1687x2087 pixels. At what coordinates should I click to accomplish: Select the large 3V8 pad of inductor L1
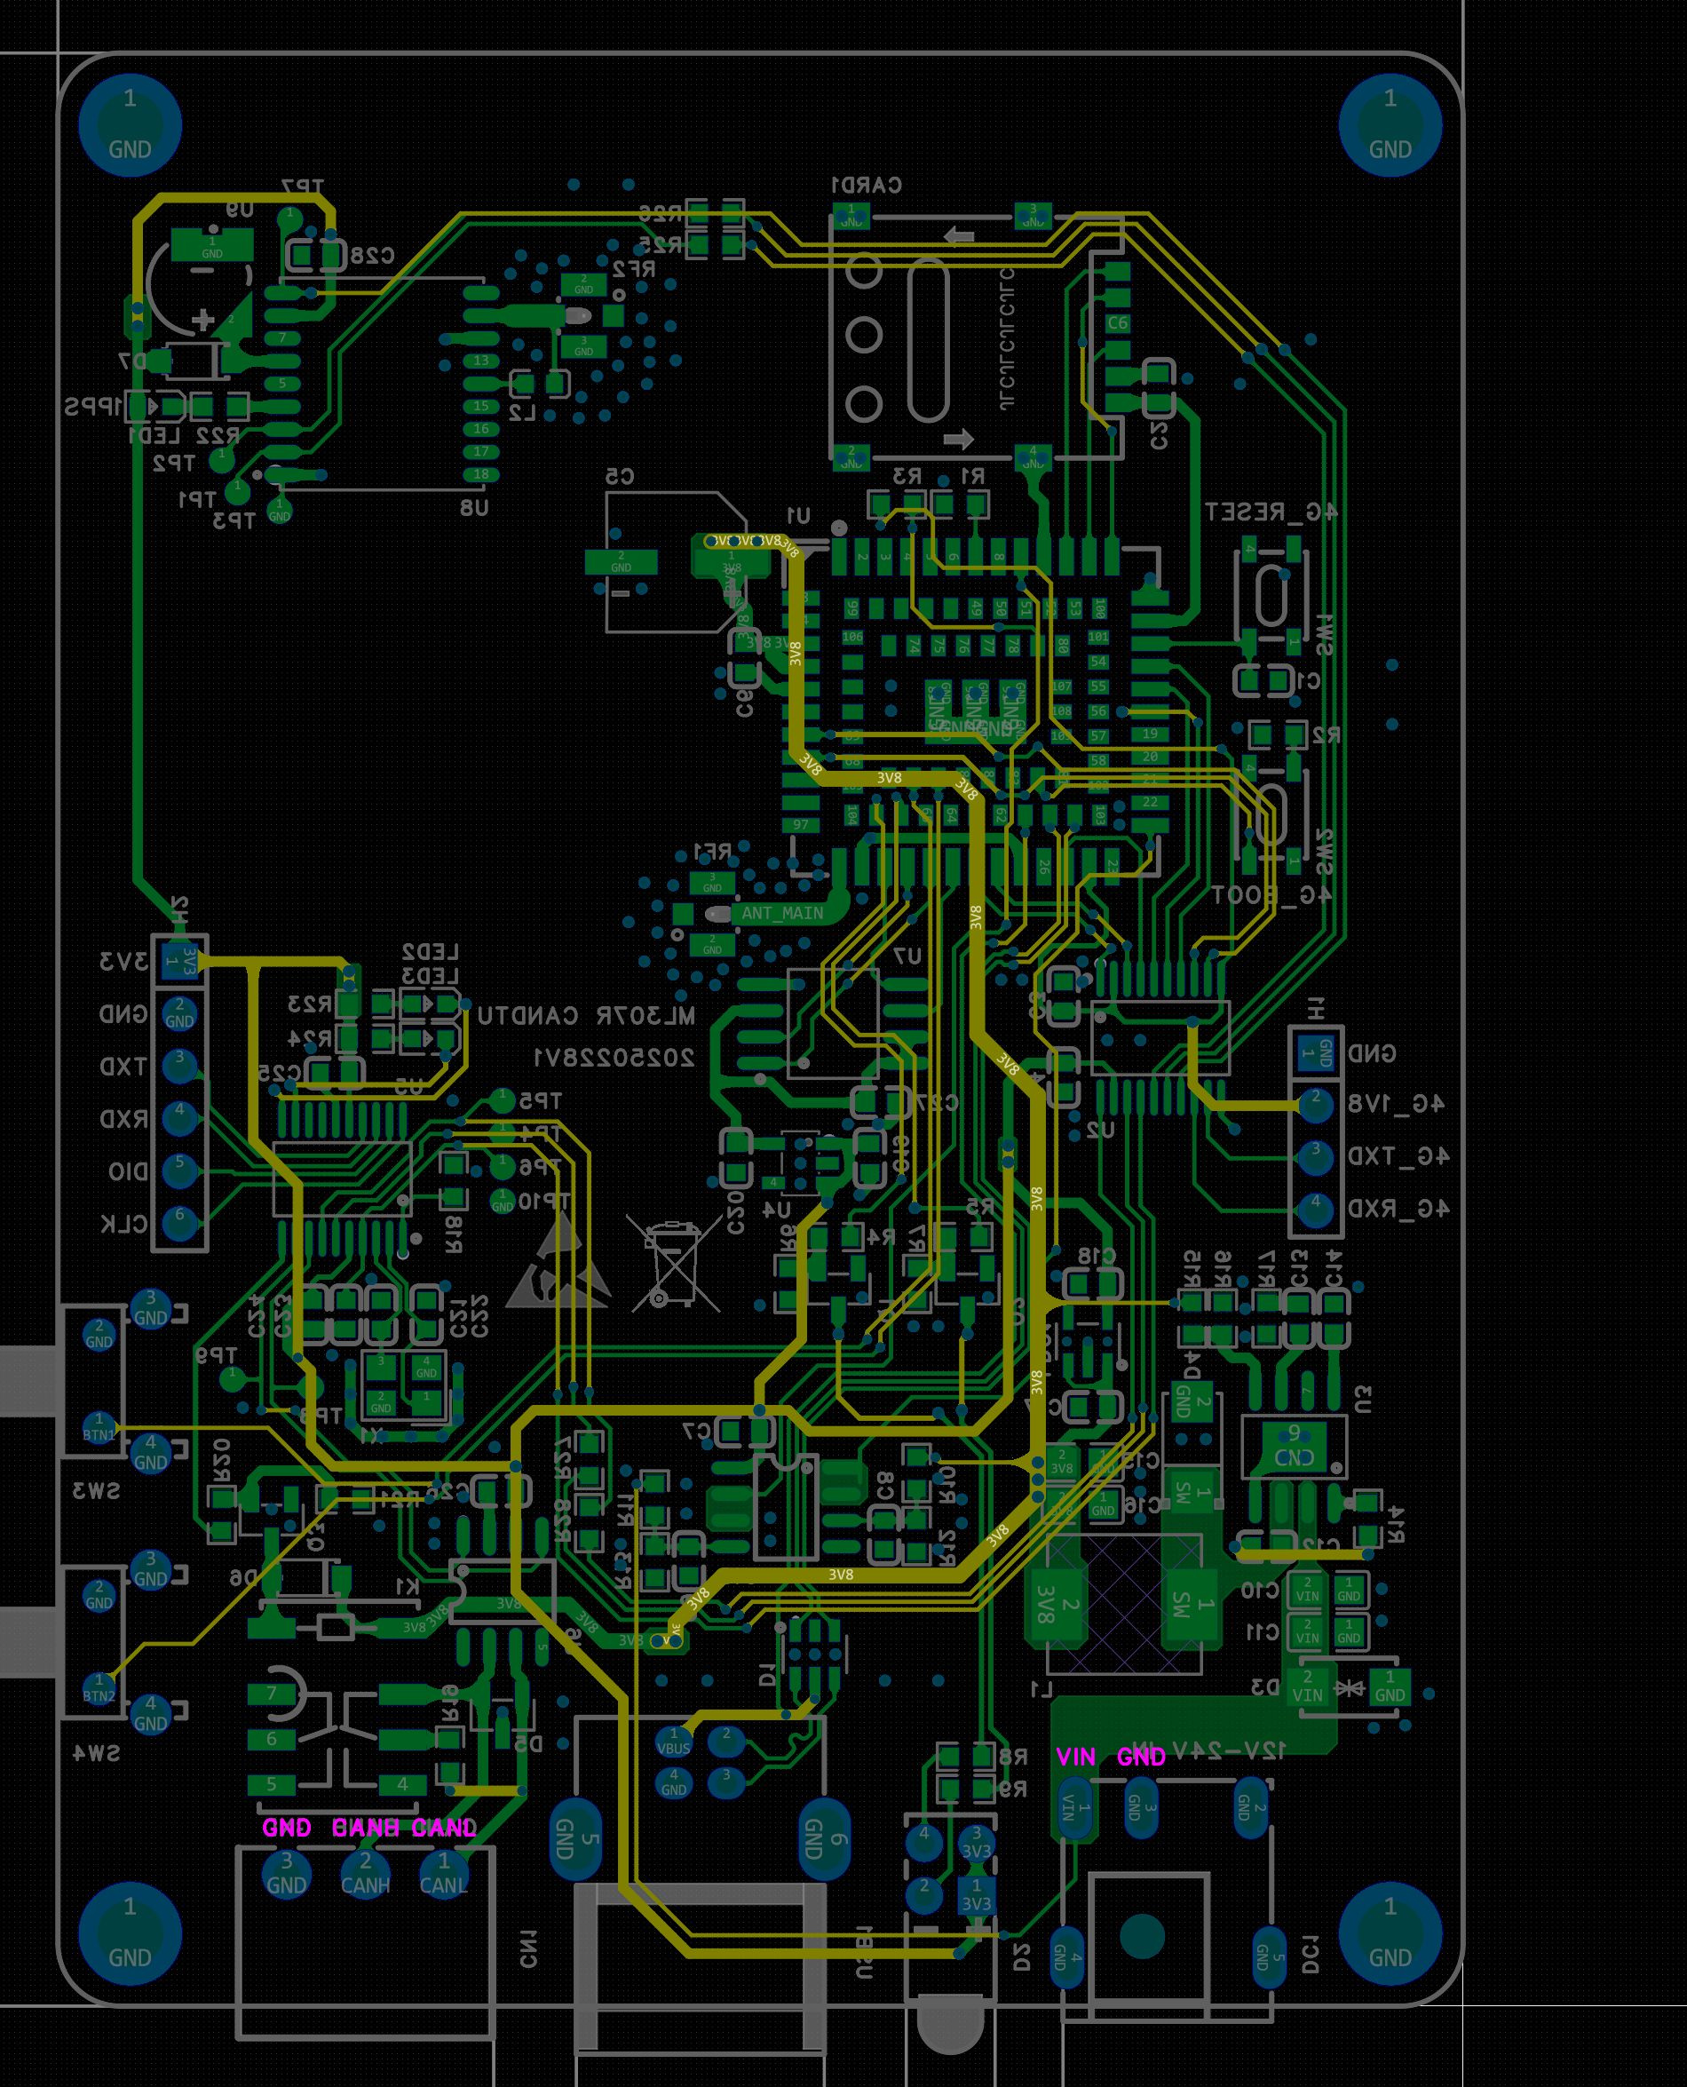pyautogui.click(x=1058, y=1604)
